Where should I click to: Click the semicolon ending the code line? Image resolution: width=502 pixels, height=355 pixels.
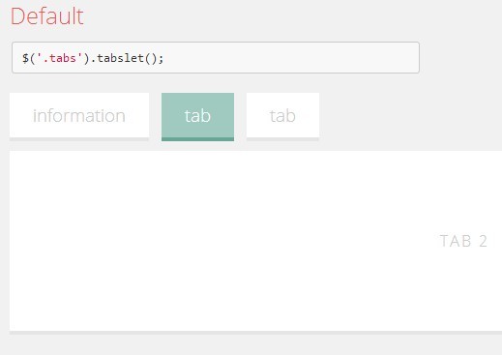tap(161, 59)
